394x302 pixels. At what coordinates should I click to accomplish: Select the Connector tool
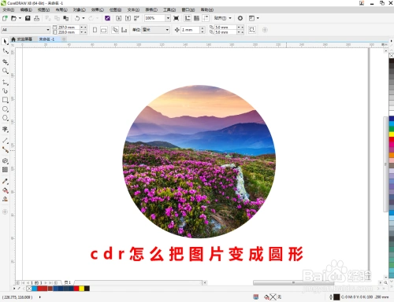(x=5, y=149)
